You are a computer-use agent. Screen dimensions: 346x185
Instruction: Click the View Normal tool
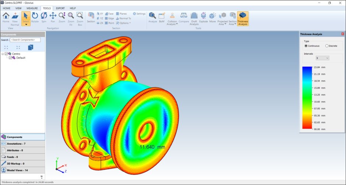click(15, 19)
